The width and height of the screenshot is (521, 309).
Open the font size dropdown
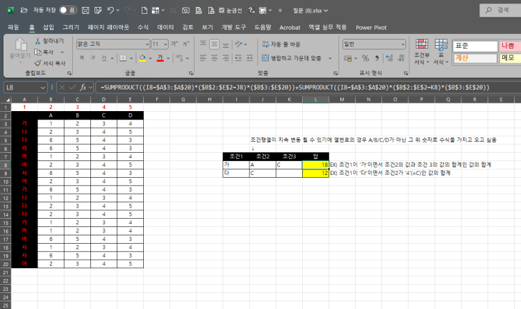(x=165, y=44)
